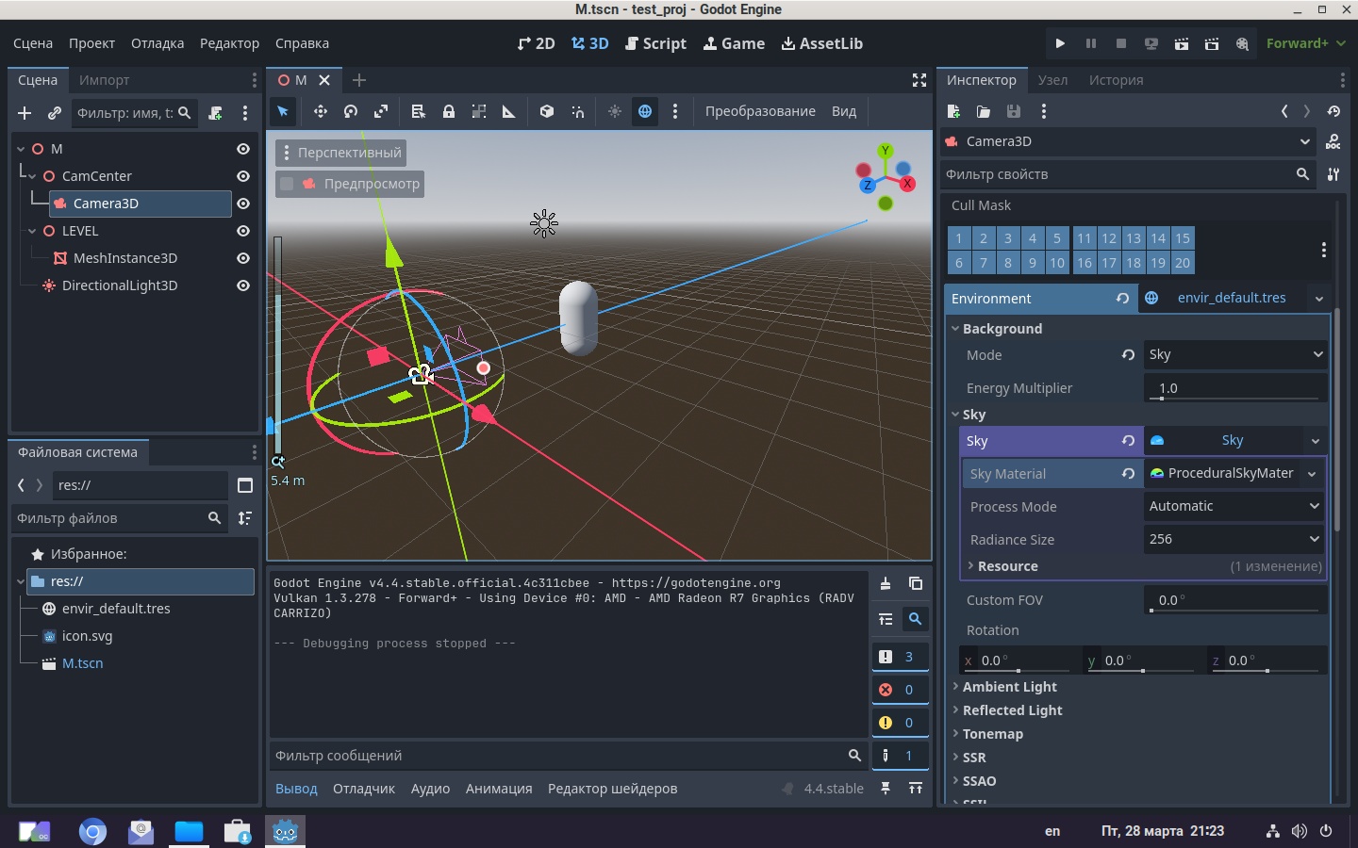The image size is (1358, 848).
Task: Toggle the preview sunlight icon
Action: (615, 111)
